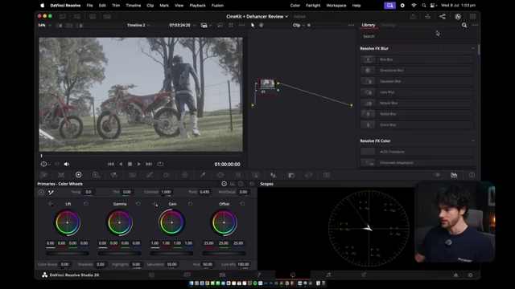Toggle enhanced viewer fullscreen icon

[x=231, y=25]
